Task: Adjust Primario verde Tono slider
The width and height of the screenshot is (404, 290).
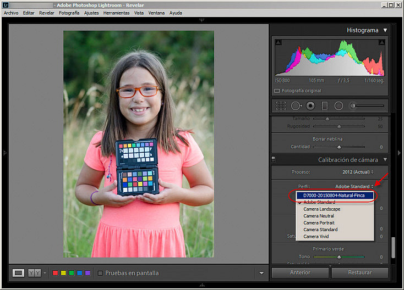Action: pyautogui.click(x=339, y=256)
